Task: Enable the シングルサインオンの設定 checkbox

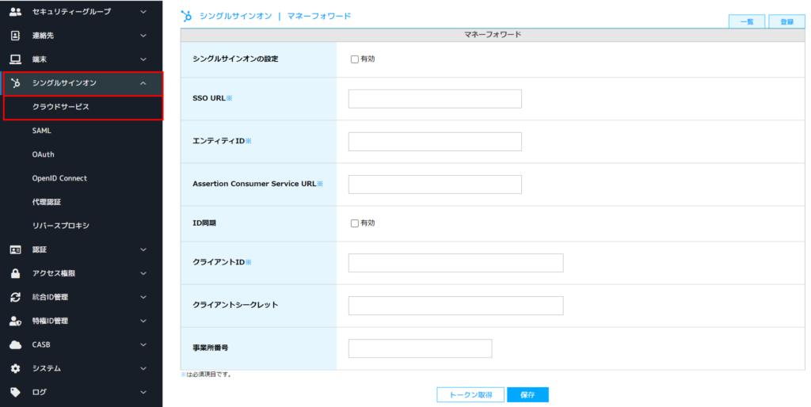Action: [x=355, y=59]
